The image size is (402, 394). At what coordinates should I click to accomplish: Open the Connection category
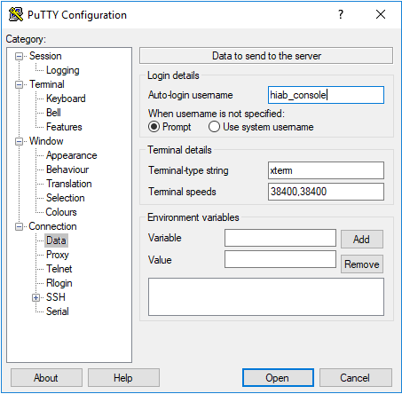pos(52,226)
